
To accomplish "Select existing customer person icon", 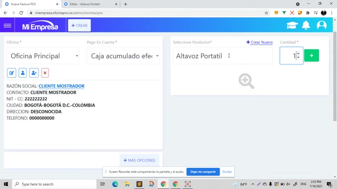I will [x=23, y=73].
